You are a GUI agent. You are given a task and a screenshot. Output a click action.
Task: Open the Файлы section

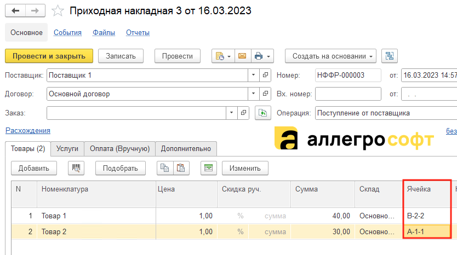(104, 33)
